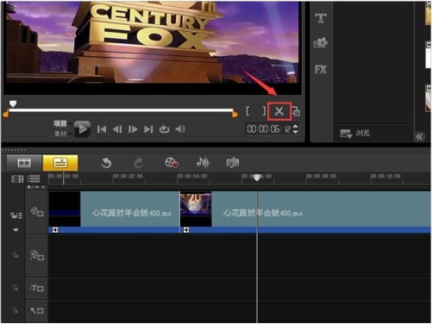
Task: Open the Title (T) library
Action: click(x=321, y=19)
